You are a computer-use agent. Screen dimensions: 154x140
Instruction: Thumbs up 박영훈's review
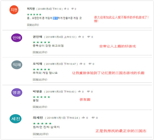click(79, 91)
